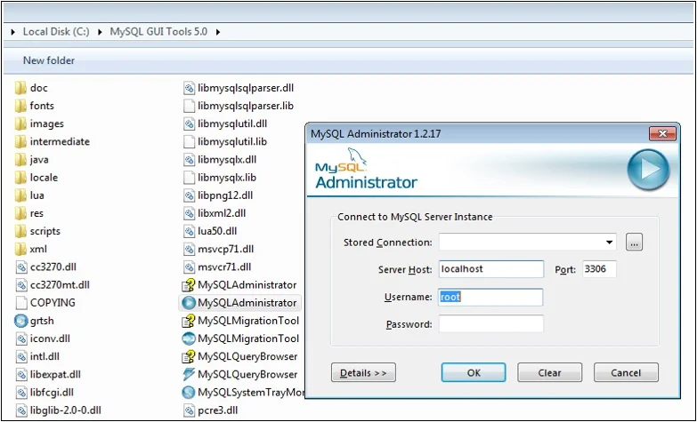Image resolution: width=697 pixels, height=422 pixels.
Task: Click the Username field containing root
Action: pyautogui.click(x=491, y=298)
